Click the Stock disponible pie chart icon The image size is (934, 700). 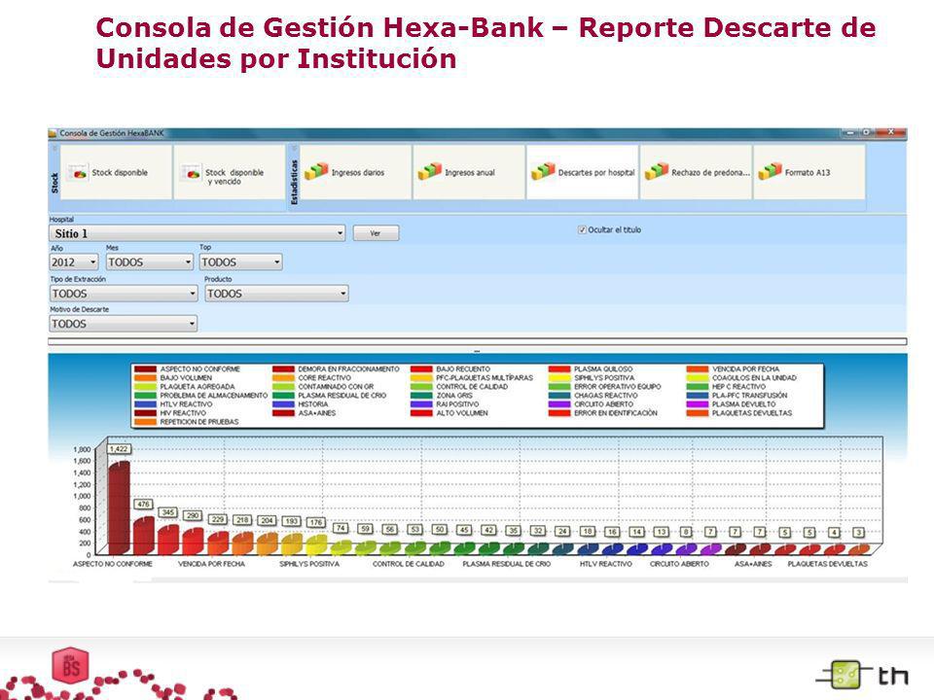click(78, 173)
